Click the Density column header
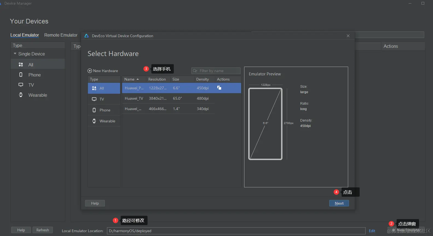Screen dimensions: 433x236 coord(203,79)
